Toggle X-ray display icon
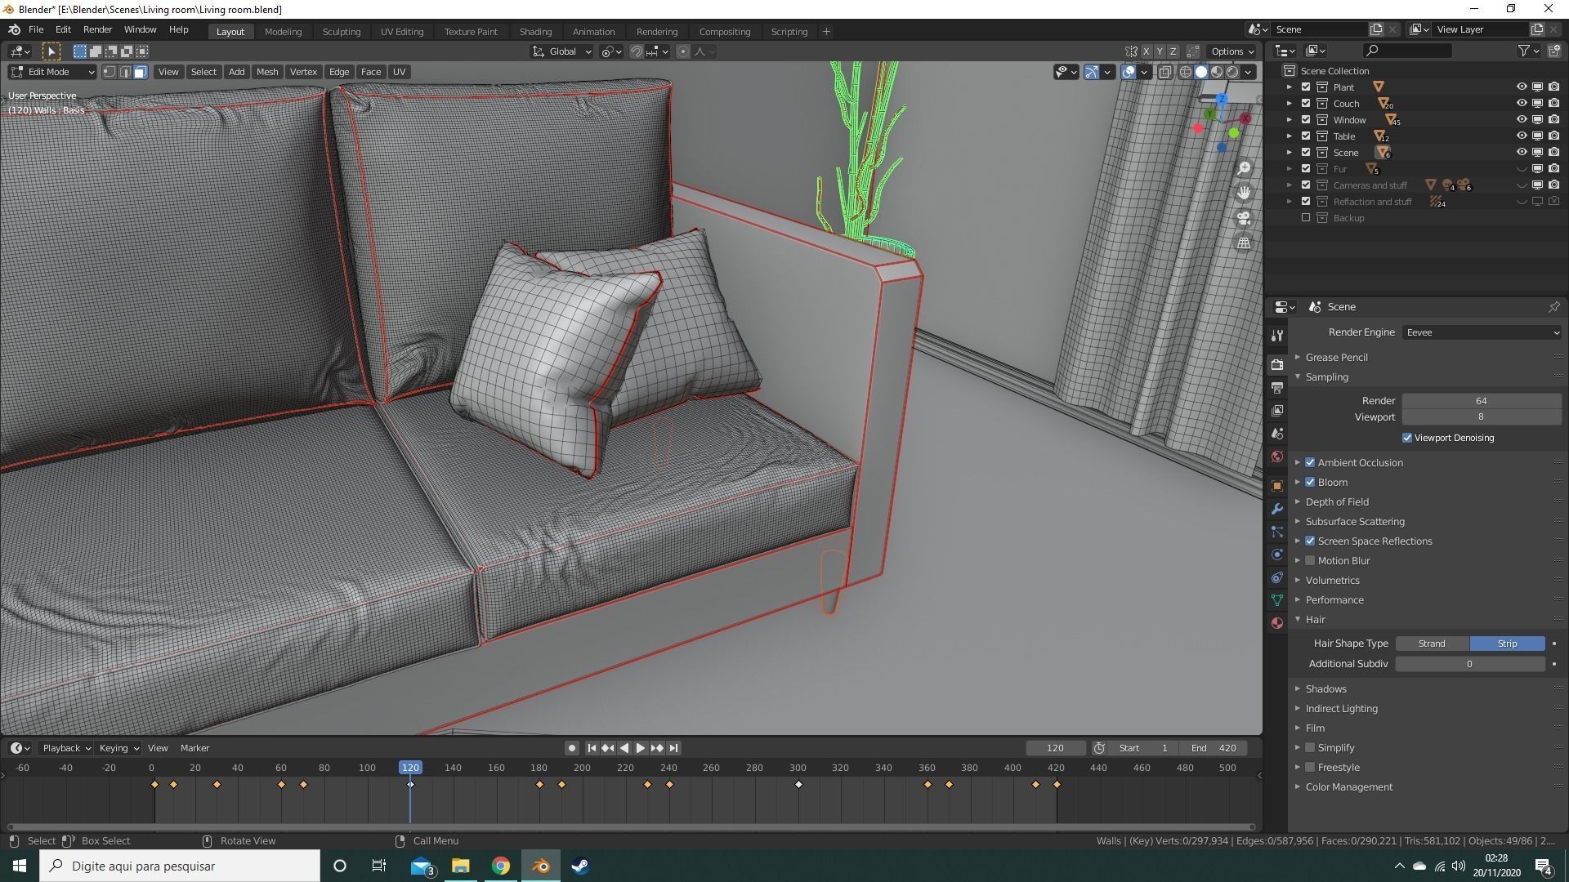This screenshot has width=1569, height=882. (1164, 72)
